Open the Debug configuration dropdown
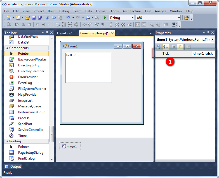Image resolution: width=219 pixels, height=178 pixels. click(x=132, y=18)
